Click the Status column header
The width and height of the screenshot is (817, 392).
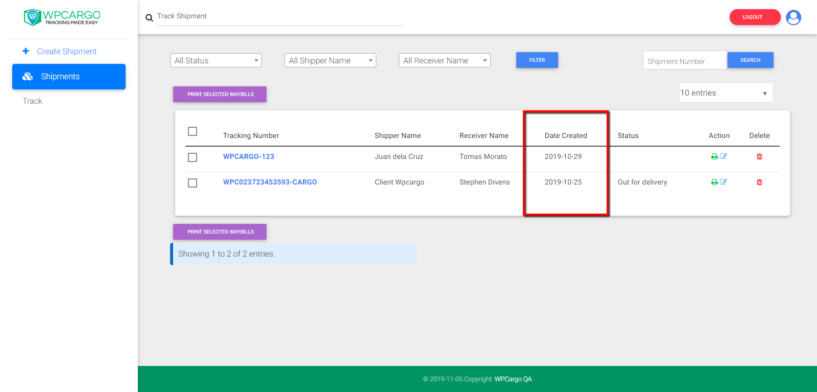point(628,135)
